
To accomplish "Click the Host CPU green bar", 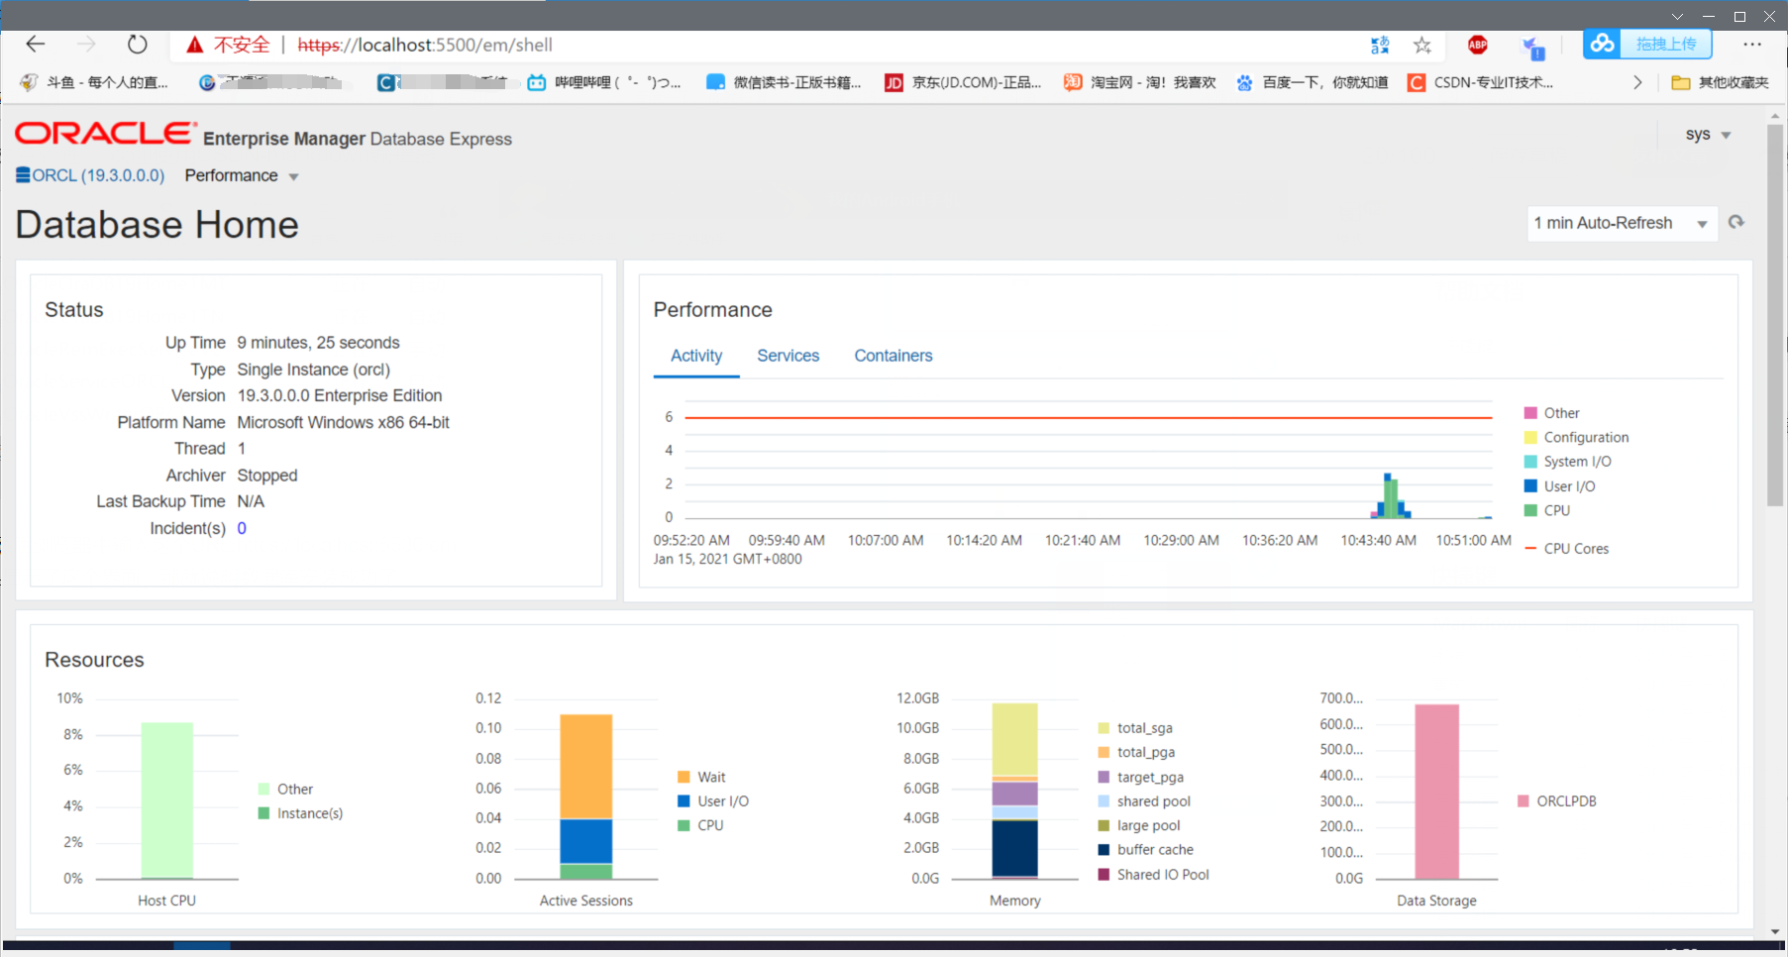I will point(166,800).
